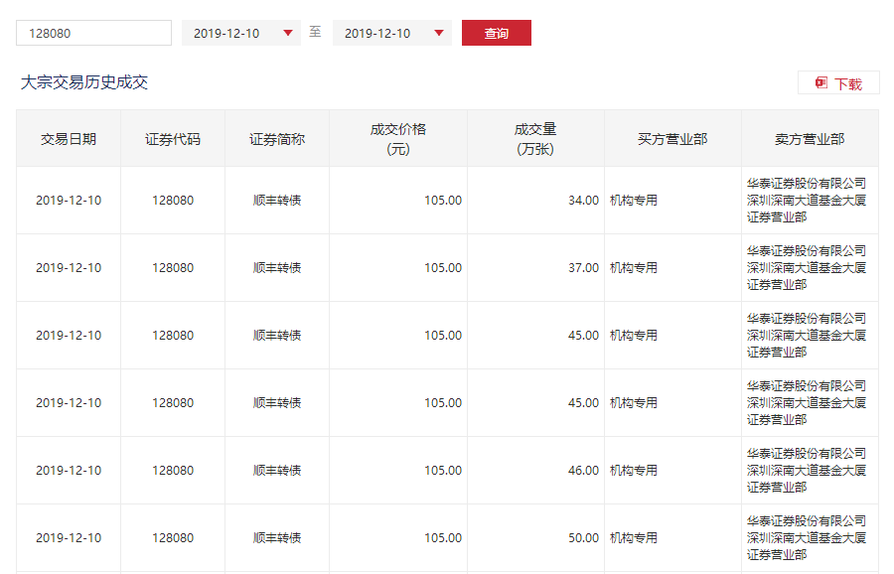The height and width of the screenshot is (574, 894).
Task: Click the price 105.00 in the 37.00 row
Action: coord(443,268)
